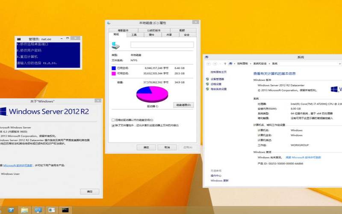Click the disk usage pie chart
This screenshot has width=342, height=214.
(152, 94)
